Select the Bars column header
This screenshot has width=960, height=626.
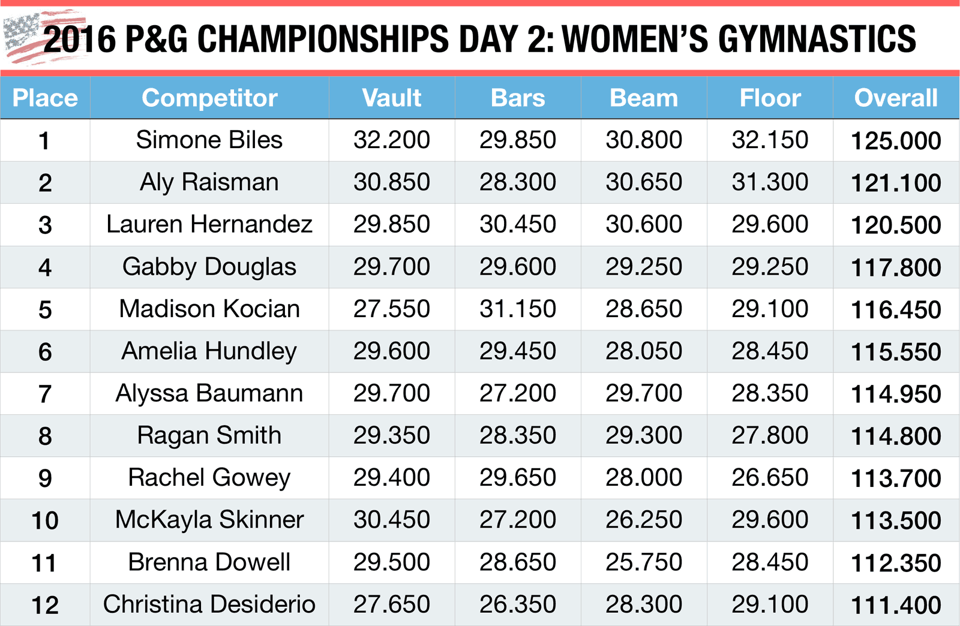click(518, 98)
